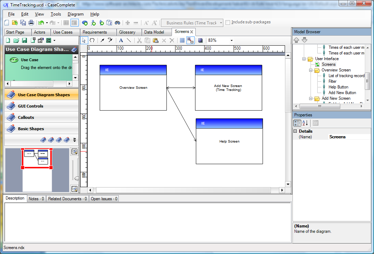Select Help Button in Model Browser tree

(x=338, y=87)
